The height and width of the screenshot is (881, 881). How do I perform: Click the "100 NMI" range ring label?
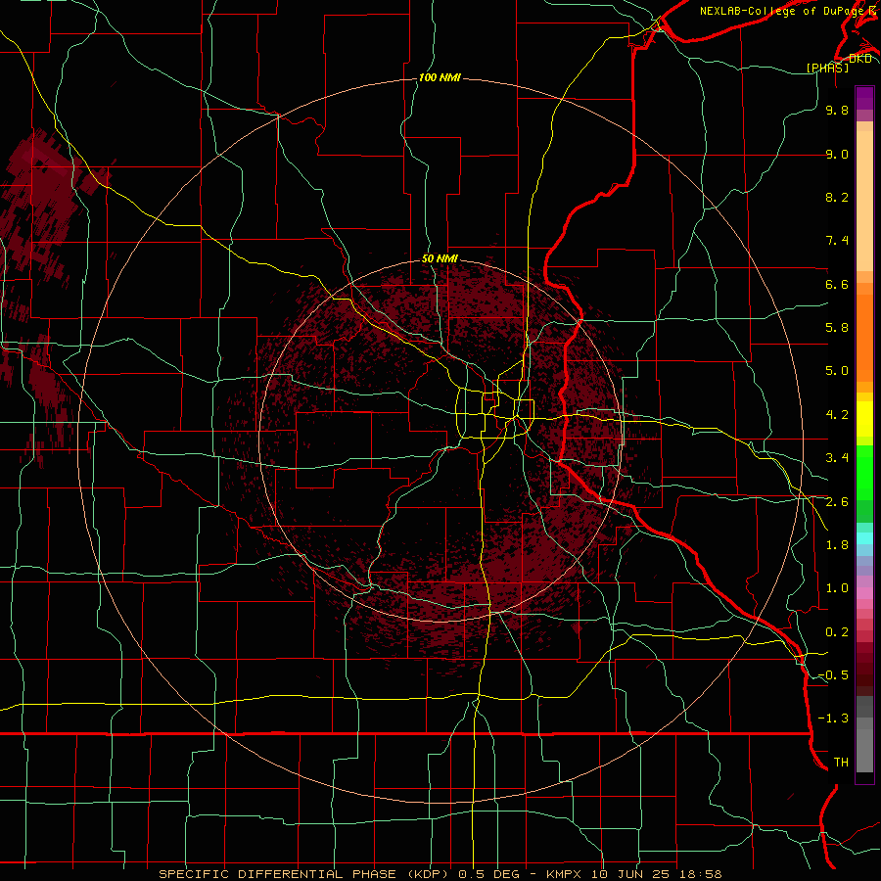[x=440, y=77]
